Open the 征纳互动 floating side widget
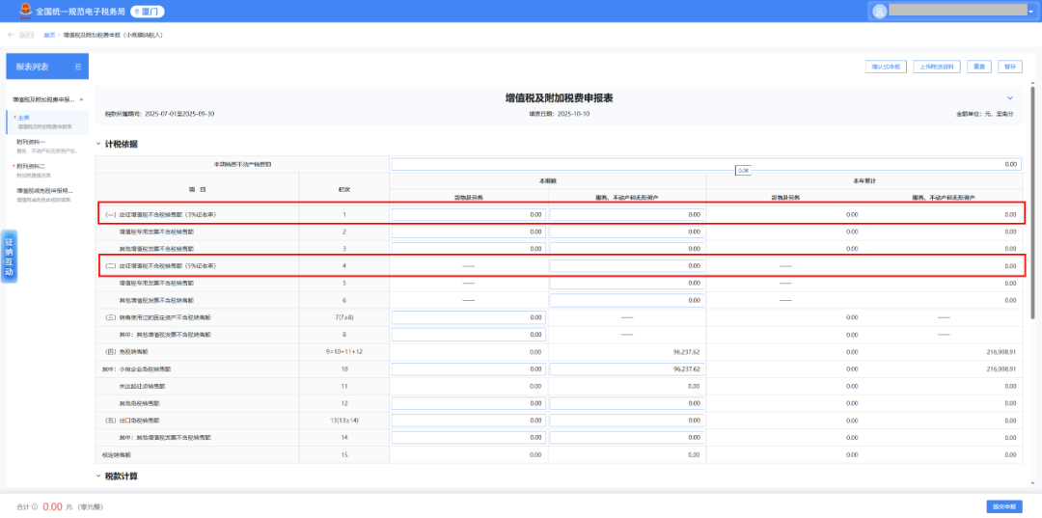1042x518 pixels. click(9, 256)
